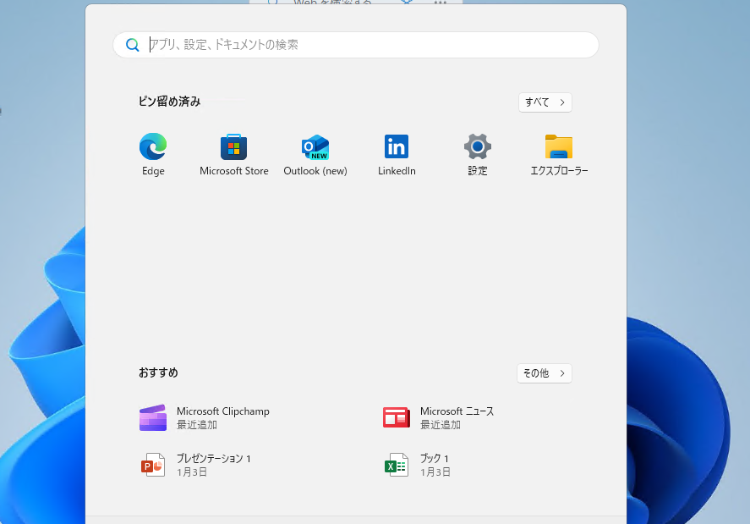
Task: Click the Edge label under its icon
Action: point(153,171)
